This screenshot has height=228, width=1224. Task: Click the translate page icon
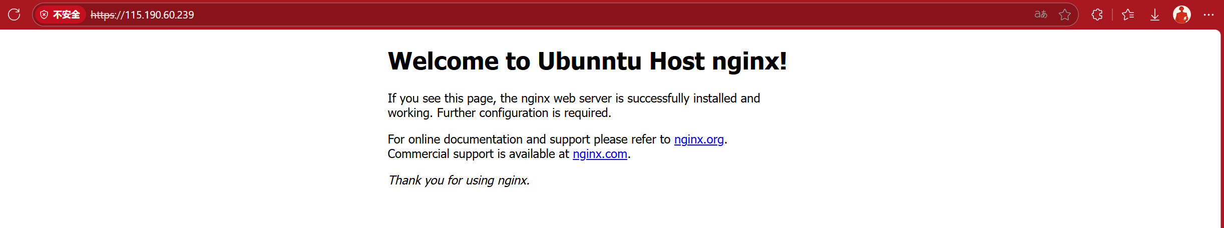1041,14
